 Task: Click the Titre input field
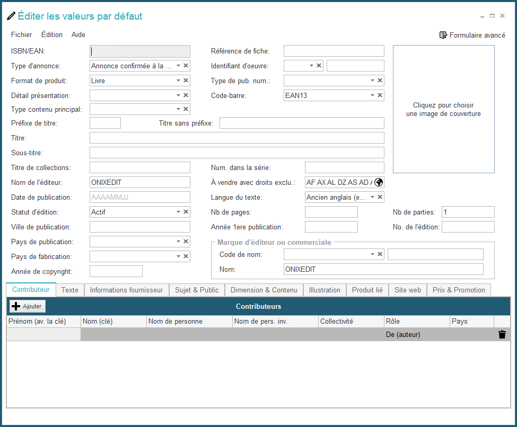pos(236,138)
